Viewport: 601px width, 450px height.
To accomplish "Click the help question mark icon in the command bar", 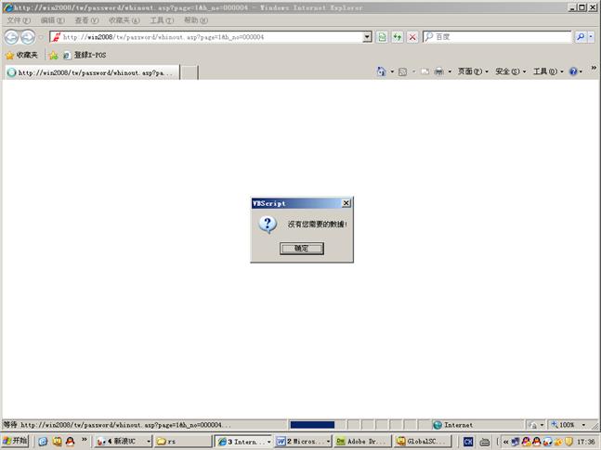I will point(573,71).
